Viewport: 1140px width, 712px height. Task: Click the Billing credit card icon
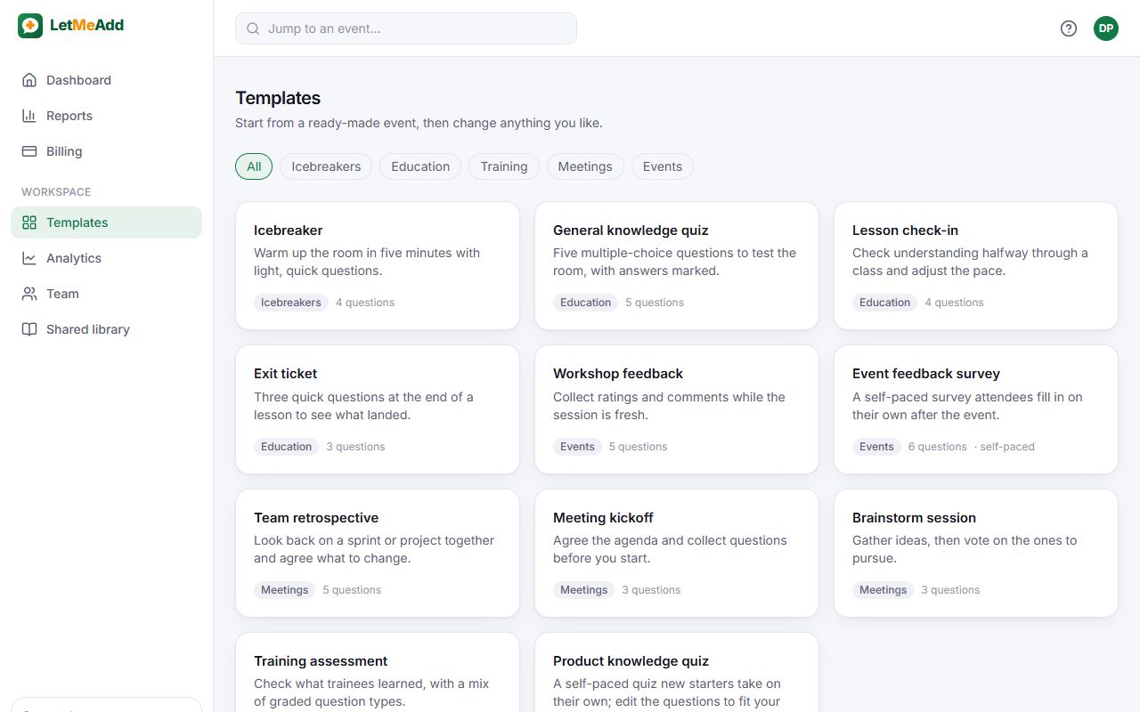point(29,151)
